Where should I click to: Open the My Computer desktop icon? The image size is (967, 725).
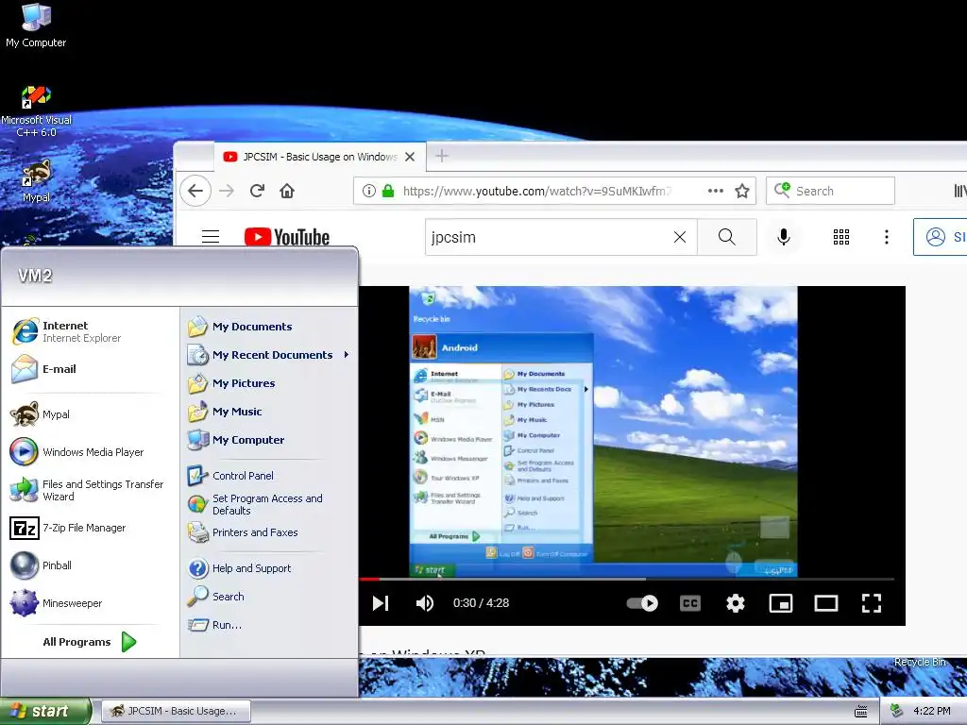coord(36,25)
